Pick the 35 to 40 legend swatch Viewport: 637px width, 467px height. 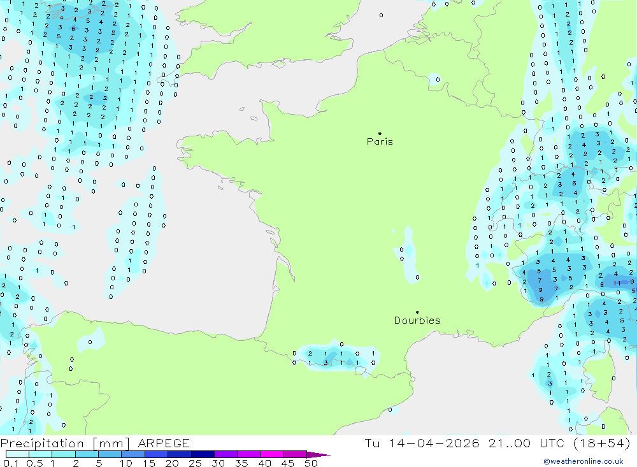(248, 454)
